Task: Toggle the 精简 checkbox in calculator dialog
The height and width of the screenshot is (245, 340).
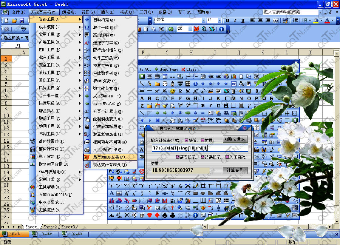Action: [186, 140]
